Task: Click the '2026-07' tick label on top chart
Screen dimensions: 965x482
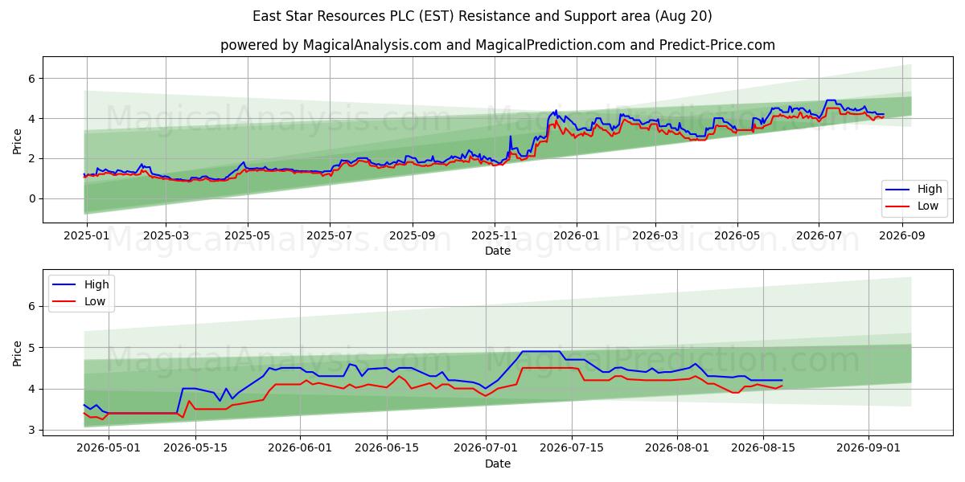Action: tap(819, 236)
